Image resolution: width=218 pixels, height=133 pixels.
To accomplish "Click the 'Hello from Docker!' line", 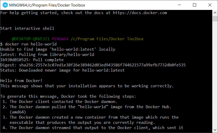I will click(x=21, y=81).
